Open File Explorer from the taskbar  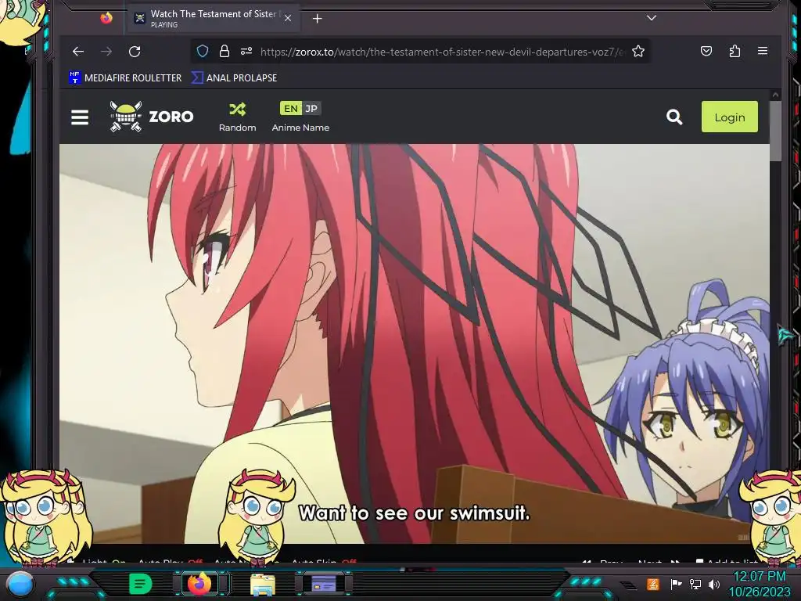[x=263, y=584]
